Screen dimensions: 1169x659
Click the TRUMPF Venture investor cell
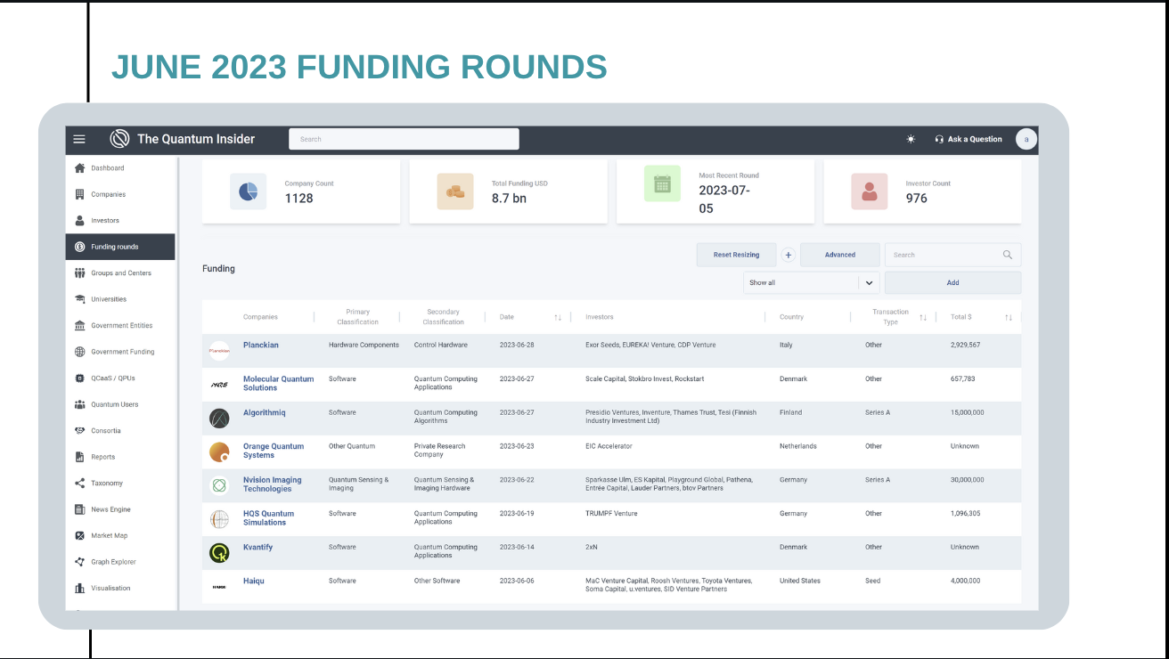coord(611,513)
